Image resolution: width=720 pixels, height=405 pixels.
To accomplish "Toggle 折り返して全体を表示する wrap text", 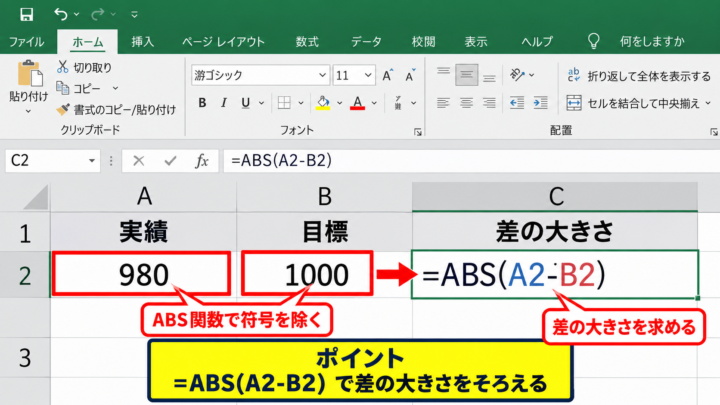I will coord(639,76).
